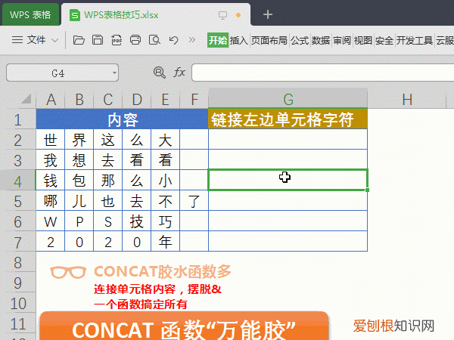The image size is (454, 340).
Task: Open the Name Box dropdown arrow
Action: pos(115,73)
